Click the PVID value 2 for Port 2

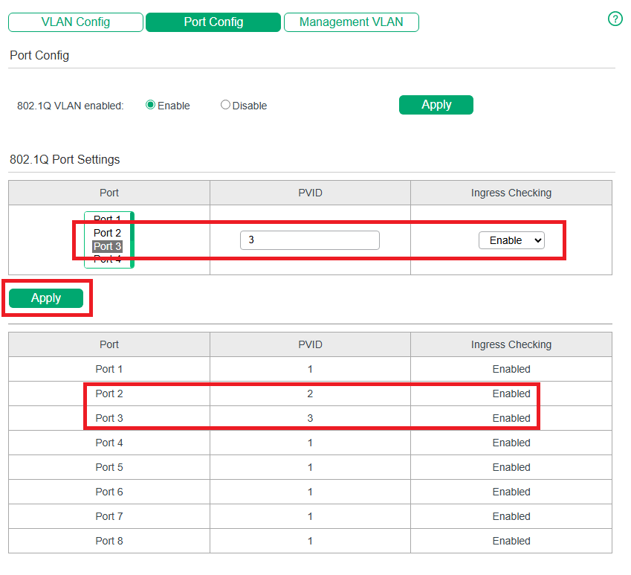(x=310, y=393)
